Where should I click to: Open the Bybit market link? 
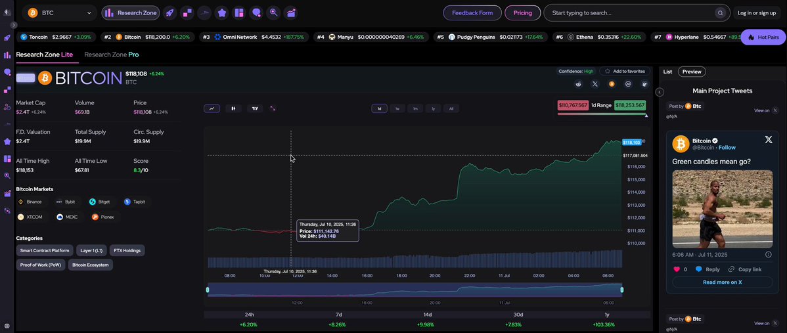coord(66,202)
